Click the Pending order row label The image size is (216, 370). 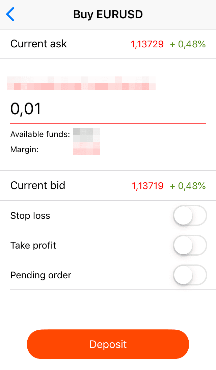tap(40, 275)
